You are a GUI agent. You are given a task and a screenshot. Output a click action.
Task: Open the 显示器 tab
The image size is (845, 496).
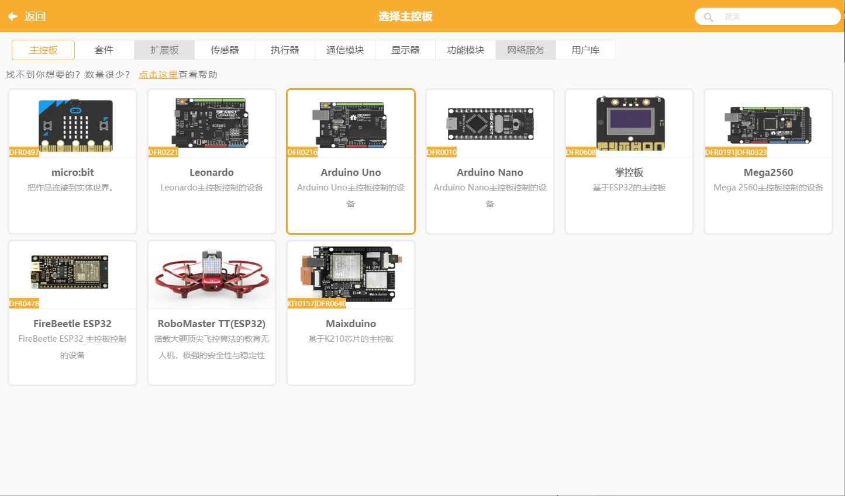[x=405, y=50]
